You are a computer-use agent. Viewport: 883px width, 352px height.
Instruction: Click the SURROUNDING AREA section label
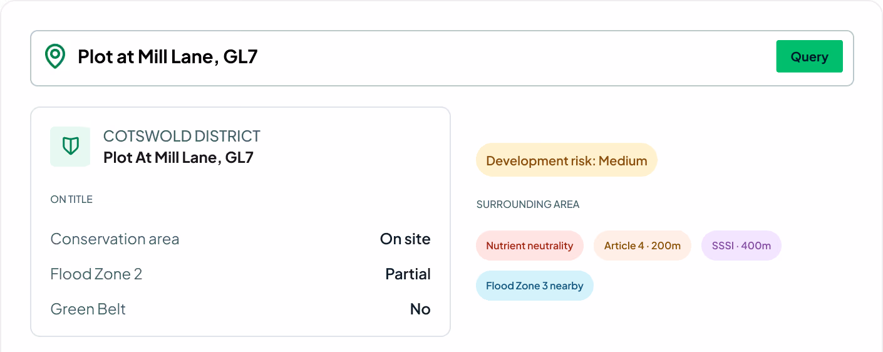(x=528, y=204)
